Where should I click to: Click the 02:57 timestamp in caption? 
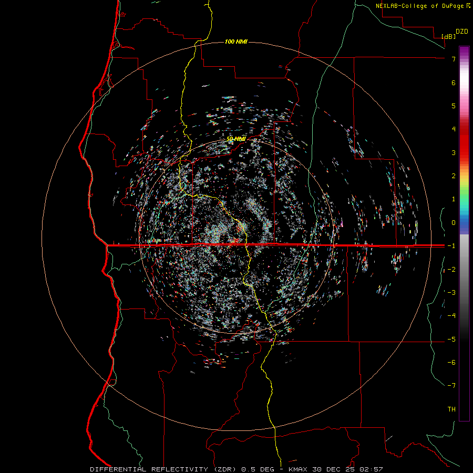(x=373, y=469)
